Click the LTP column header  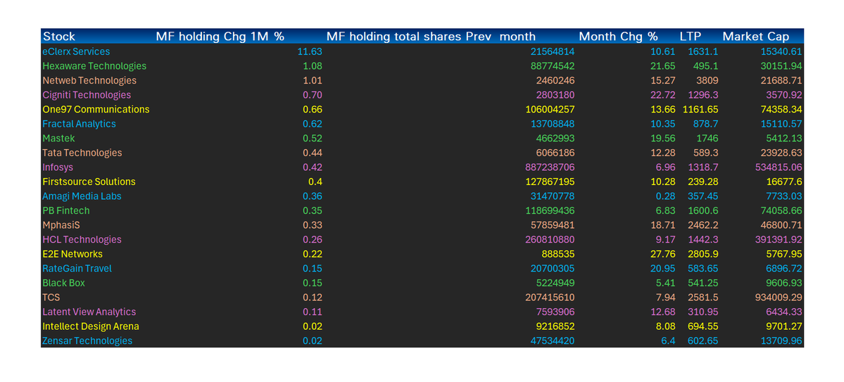click(x=691, y=37)
